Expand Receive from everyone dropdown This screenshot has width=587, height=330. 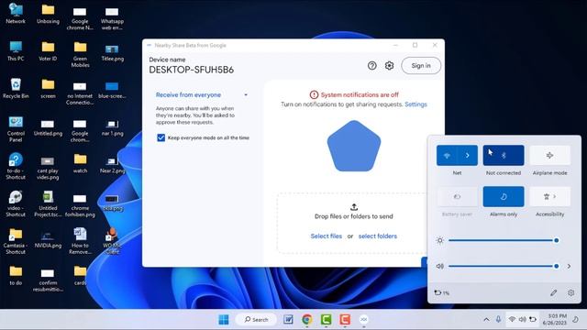(x=246, y=95)
